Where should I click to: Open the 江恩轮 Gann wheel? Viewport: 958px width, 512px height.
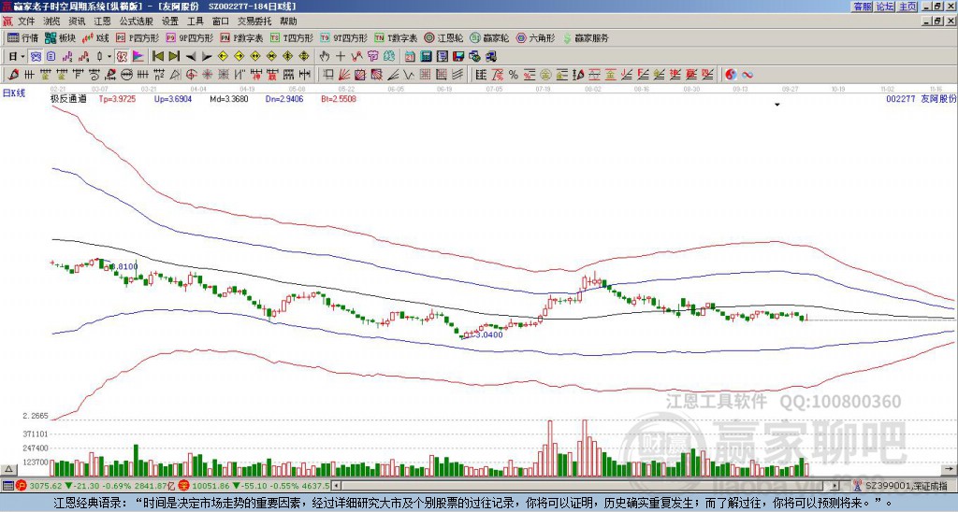[444, 37]
